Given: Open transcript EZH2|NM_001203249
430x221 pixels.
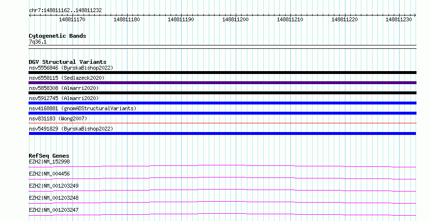Looking at the screenshot, I should click(x=54, y=186).
